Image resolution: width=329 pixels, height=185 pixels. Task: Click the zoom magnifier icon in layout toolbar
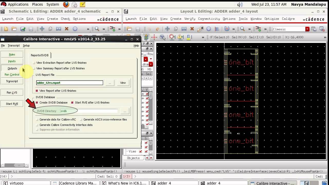(242, 29)
